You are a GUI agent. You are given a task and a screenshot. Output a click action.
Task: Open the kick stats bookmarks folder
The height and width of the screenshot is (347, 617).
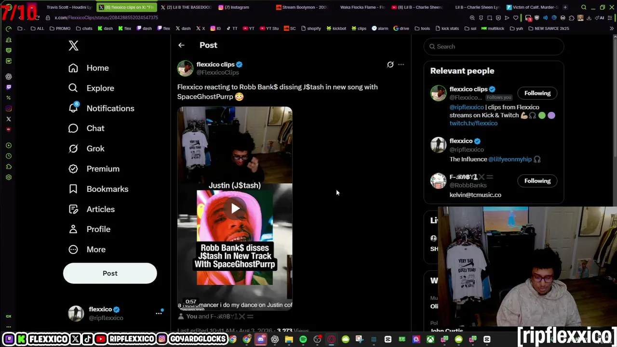447,28
